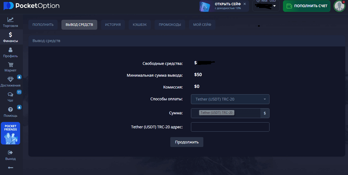
Task: Open the Market shopping cart icon
Action: click(x=10, y=65)
